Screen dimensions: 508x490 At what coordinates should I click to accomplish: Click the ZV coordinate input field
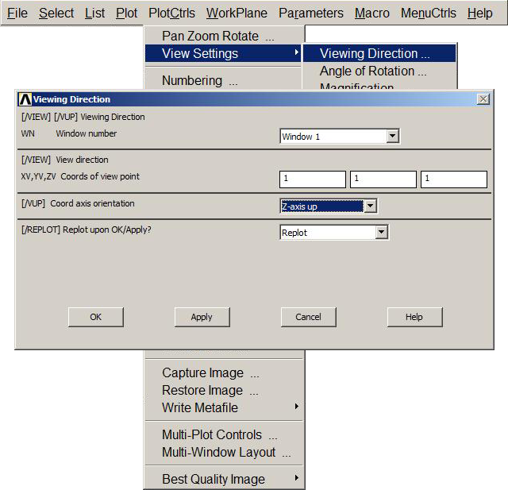(x=453, y=179)
